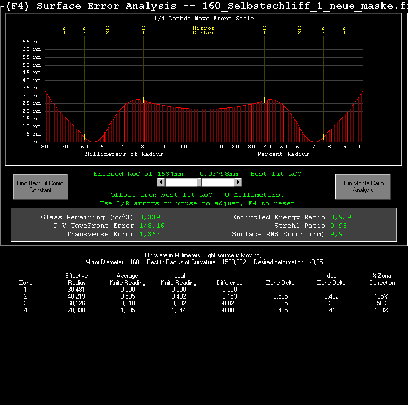The height and width of the screenshot is (405, 408).
Task: Click Zone 2 difference value 0,153
Action: pos(230,296)
